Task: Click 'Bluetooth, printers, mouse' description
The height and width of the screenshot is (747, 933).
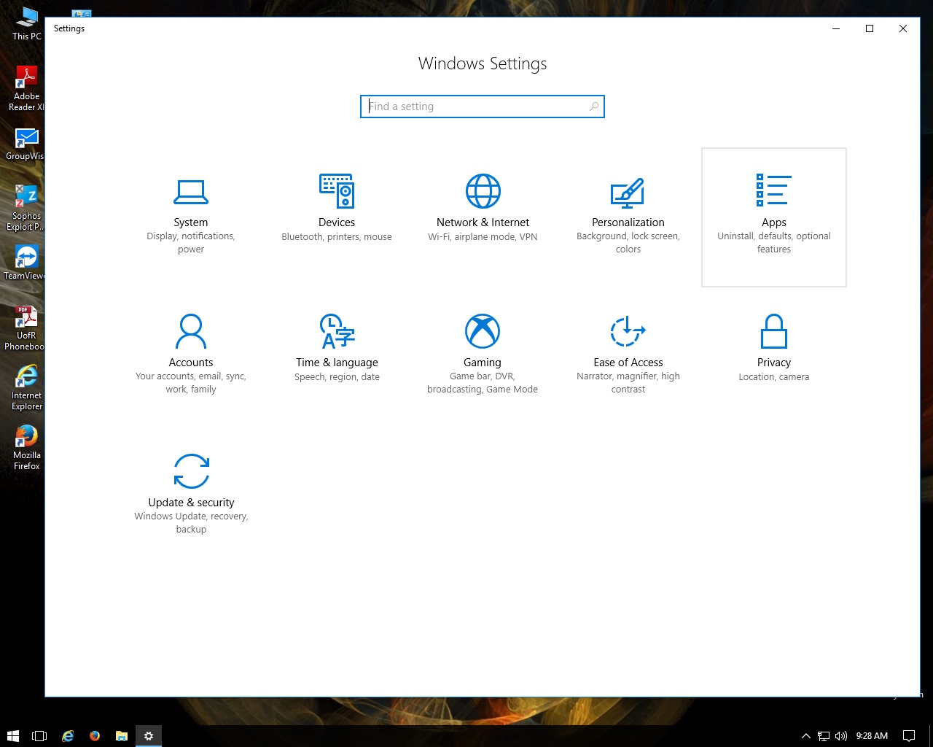Action: tap(337, 237)
